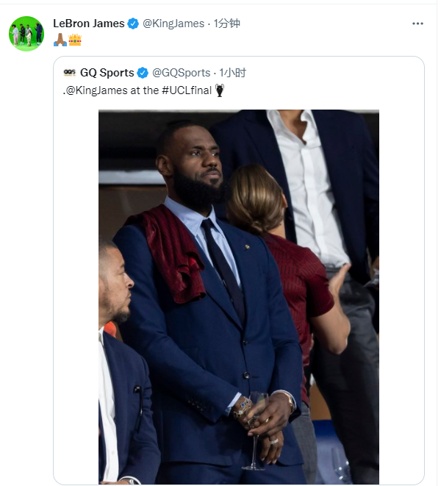Open the LeBron James display name link
This screenshot has width=441, height=486.
[x=88, y=24]
